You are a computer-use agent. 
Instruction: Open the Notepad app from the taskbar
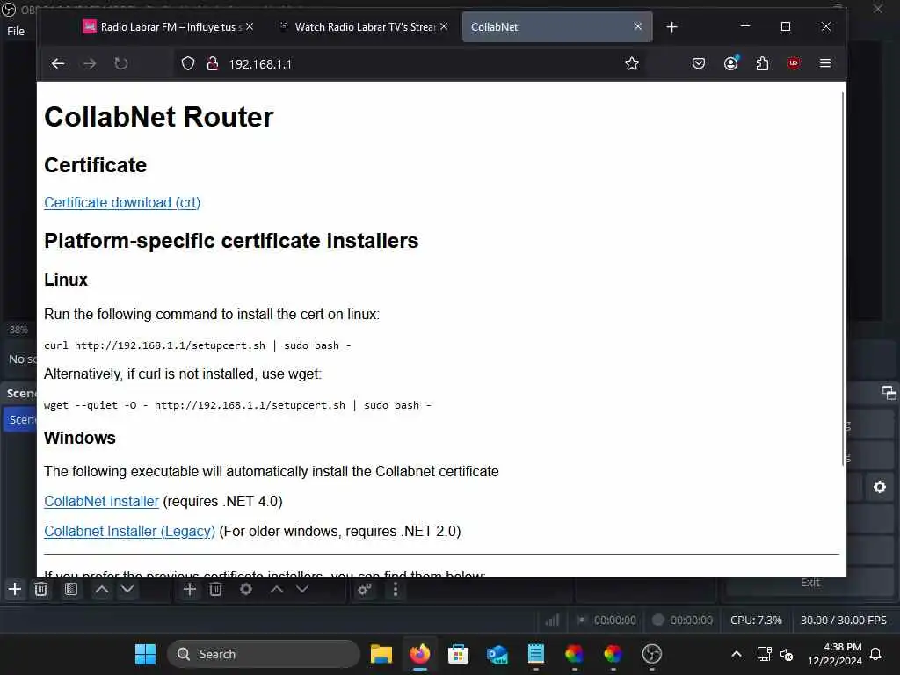[535, 654]
